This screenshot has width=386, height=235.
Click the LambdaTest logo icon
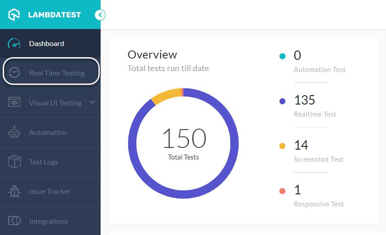[14, 14]
